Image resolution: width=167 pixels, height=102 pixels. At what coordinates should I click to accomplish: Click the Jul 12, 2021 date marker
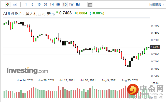tap(68, 80)
